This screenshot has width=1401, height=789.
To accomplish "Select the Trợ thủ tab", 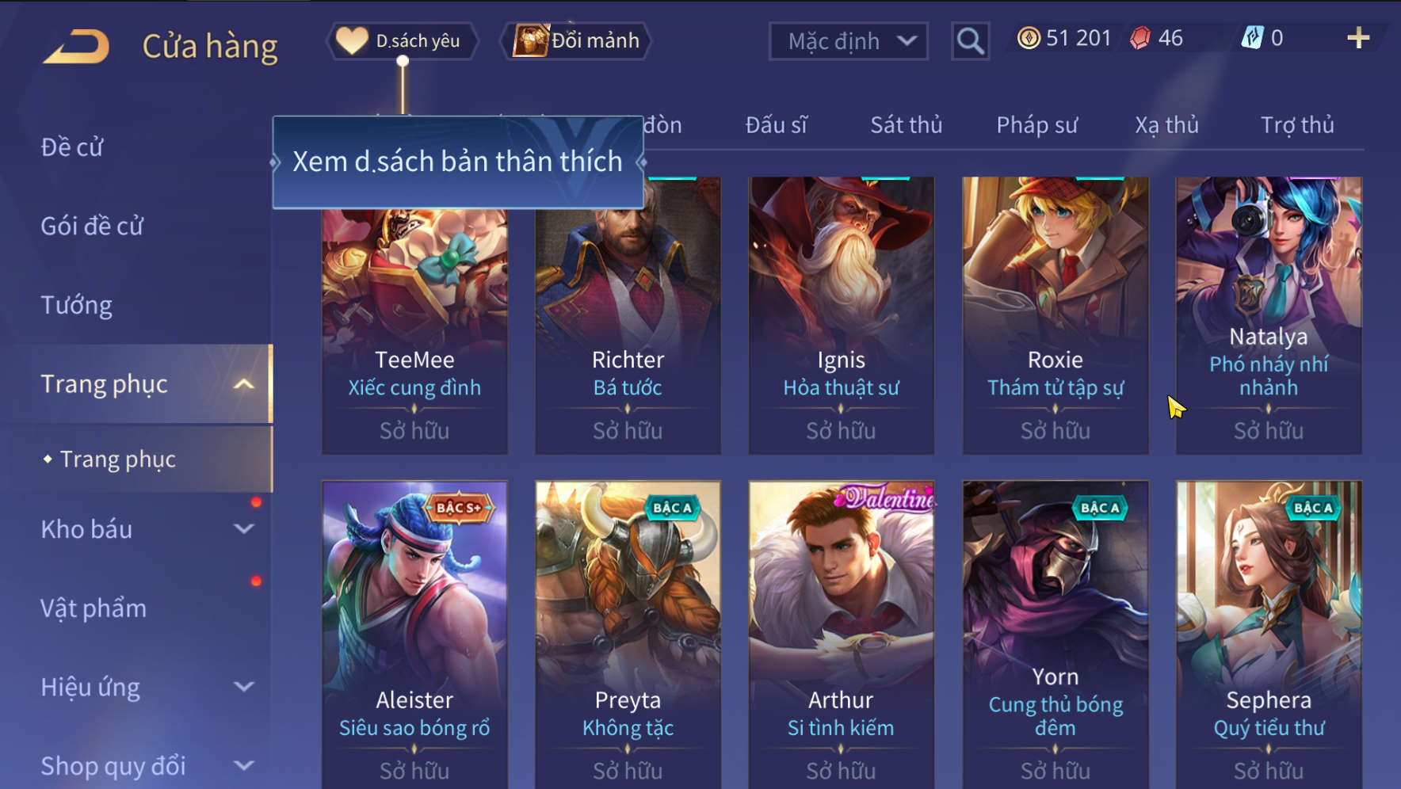I will [1297, 125].
